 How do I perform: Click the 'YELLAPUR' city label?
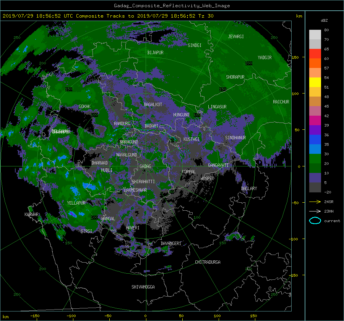click(76, 203)
